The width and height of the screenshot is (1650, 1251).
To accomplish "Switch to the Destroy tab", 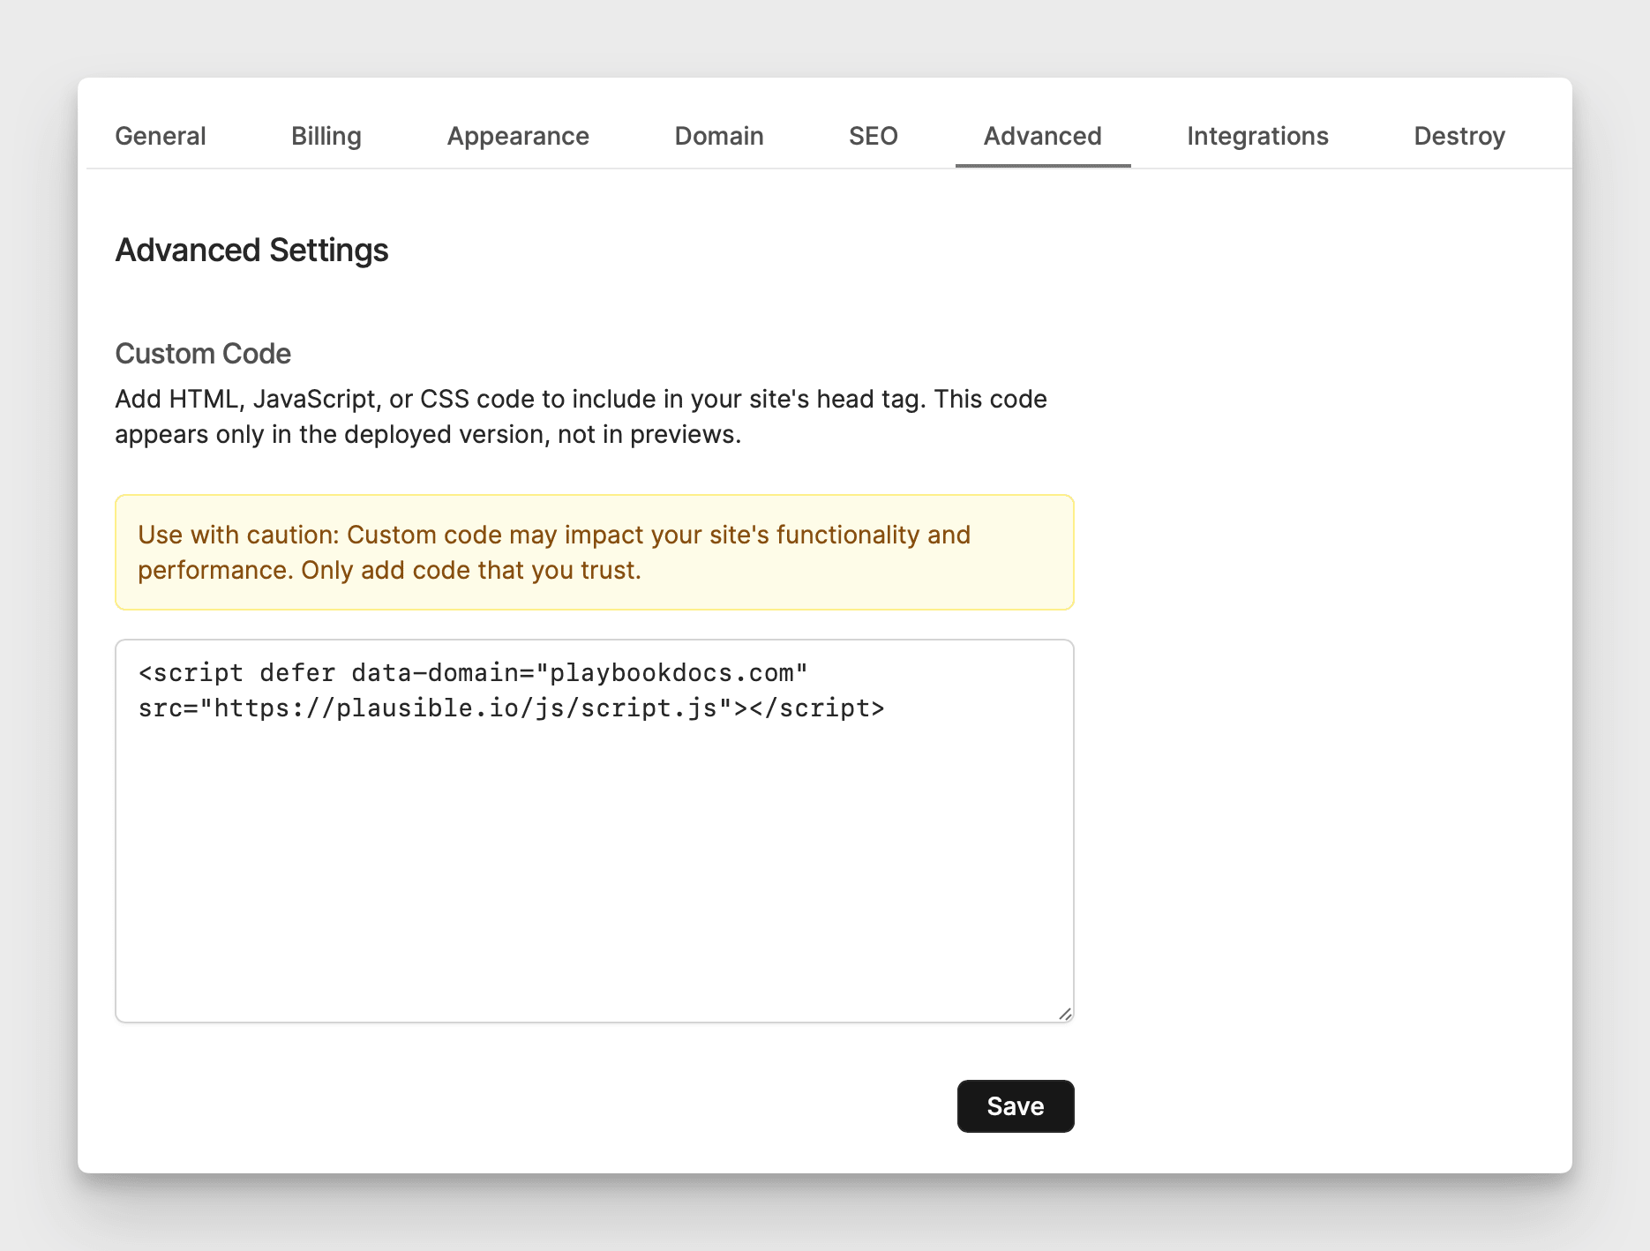I will (1459, 136).
